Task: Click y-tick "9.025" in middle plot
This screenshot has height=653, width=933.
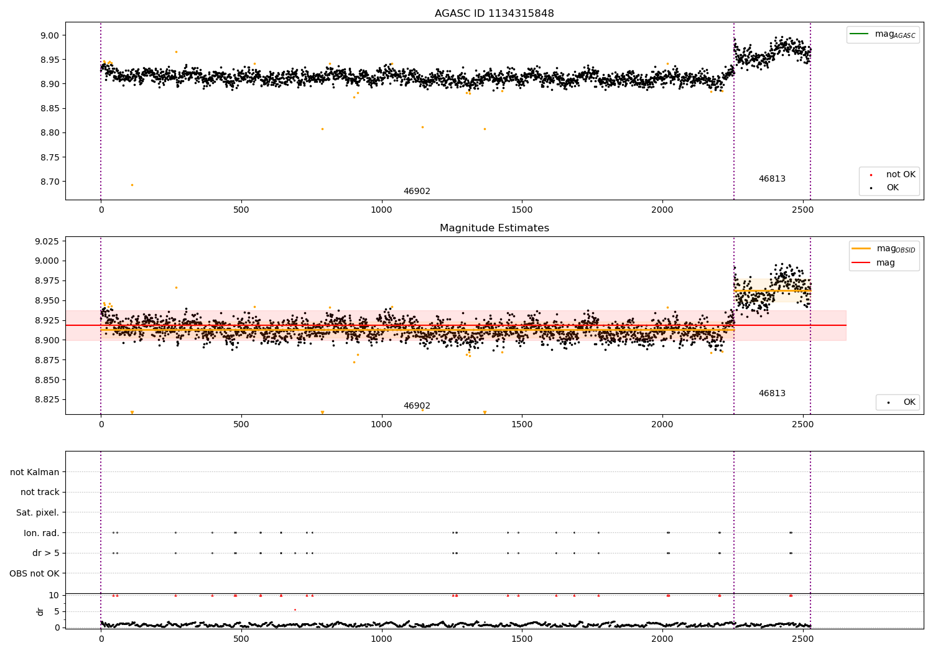Action: [x=46, y=241]
